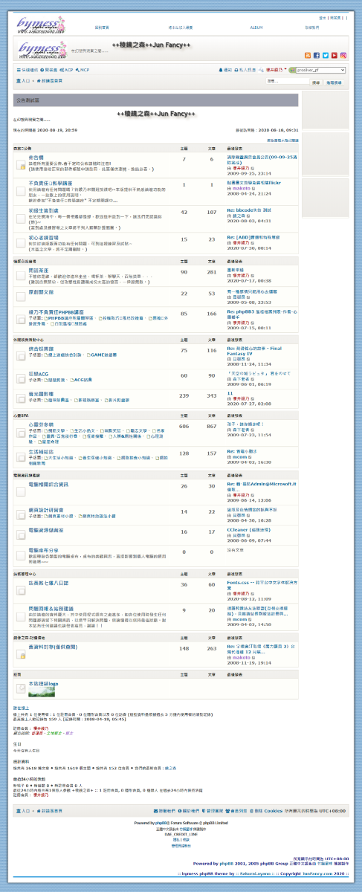This screenshot has width=362, height=892.
Task: Open the 電腦相關綜合資訊 forum link
Action: [48, 484]
